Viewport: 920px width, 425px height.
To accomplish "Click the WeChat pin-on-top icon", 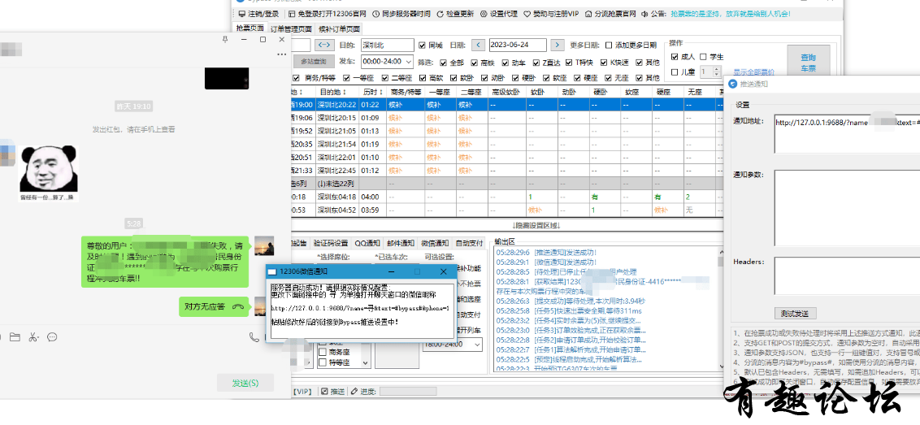I will 225,39.
